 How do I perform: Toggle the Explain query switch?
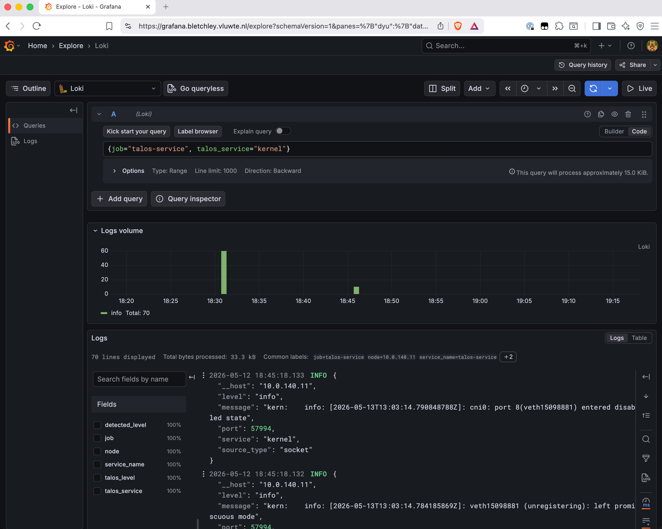[x=283, y=131]
